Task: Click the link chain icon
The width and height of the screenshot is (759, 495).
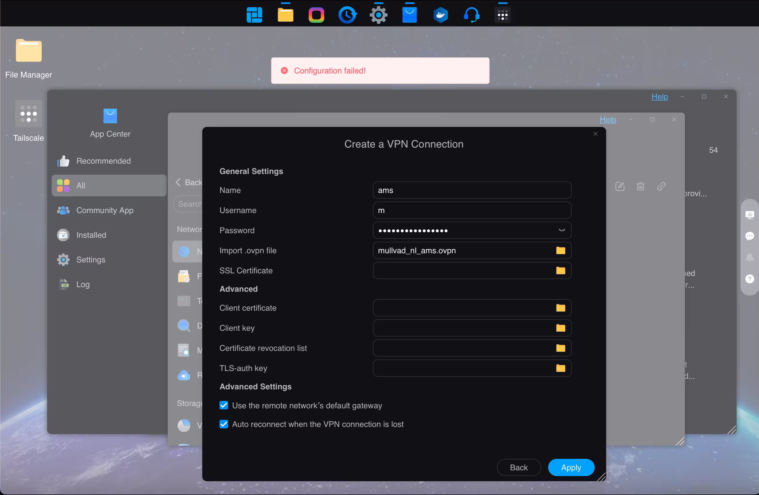Action: (x=661, y=186)
